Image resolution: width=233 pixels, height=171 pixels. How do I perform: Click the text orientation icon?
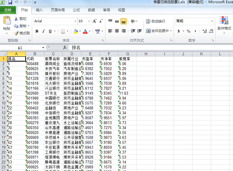pos(133,21)
